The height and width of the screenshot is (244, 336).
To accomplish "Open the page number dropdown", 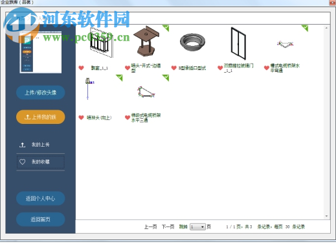I will point(197,226).
